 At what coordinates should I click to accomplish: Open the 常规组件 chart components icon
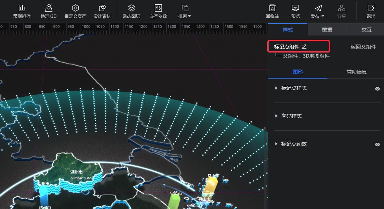22,8
